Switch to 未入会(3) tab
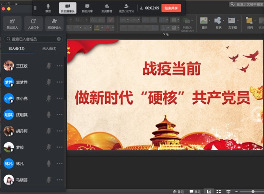 [49, 48]
